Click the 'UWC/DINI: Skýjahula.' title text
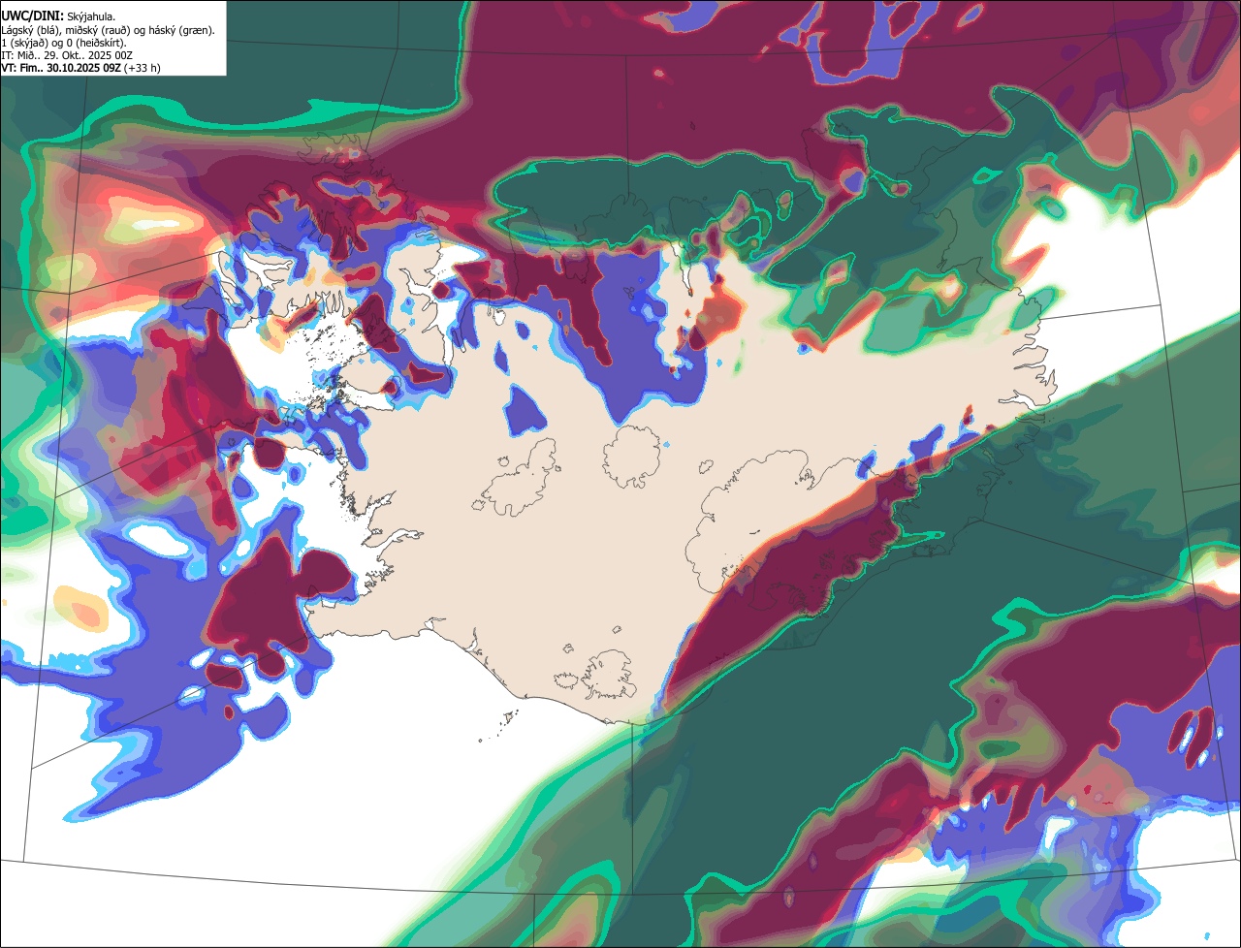Screen dimensions: 1241x948 [x=60, y=16]
